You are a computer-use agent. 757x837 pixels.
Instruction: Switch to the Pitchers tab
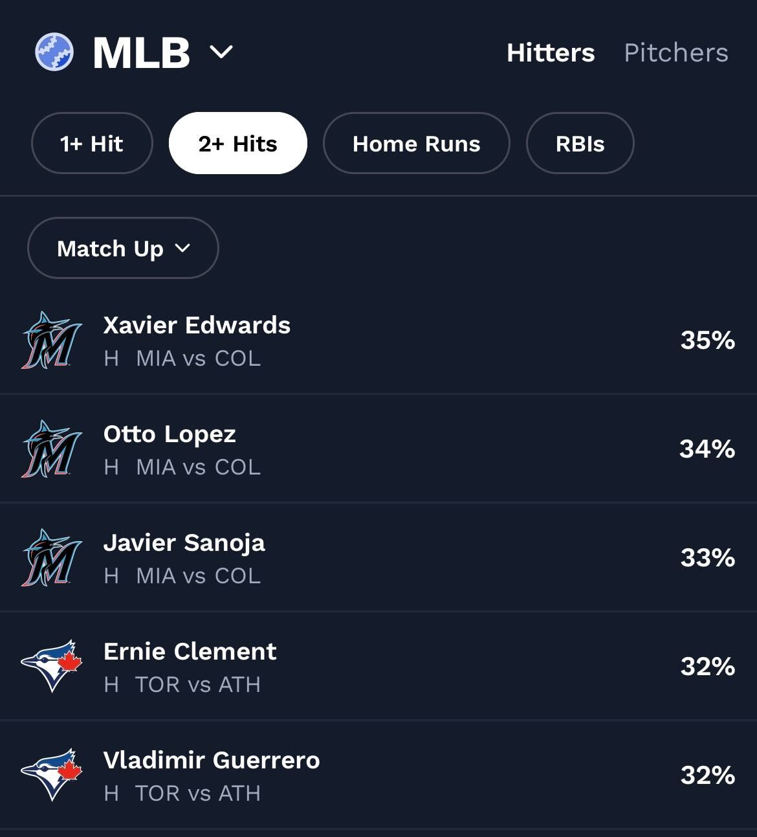coord(675,53)
